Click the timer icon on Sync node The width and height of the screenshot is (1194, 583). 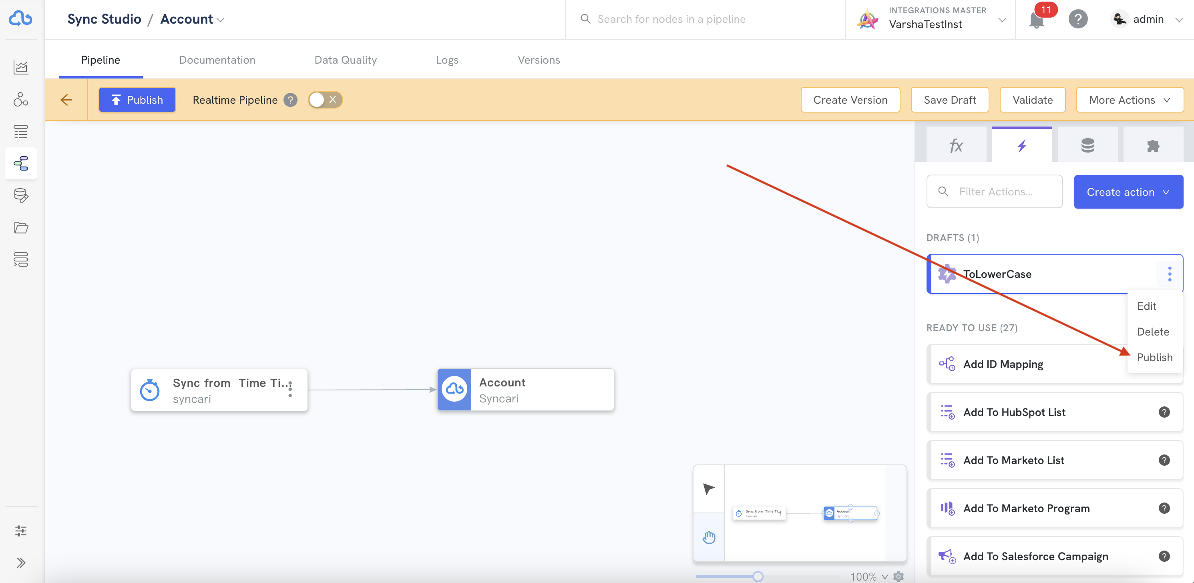150,390
